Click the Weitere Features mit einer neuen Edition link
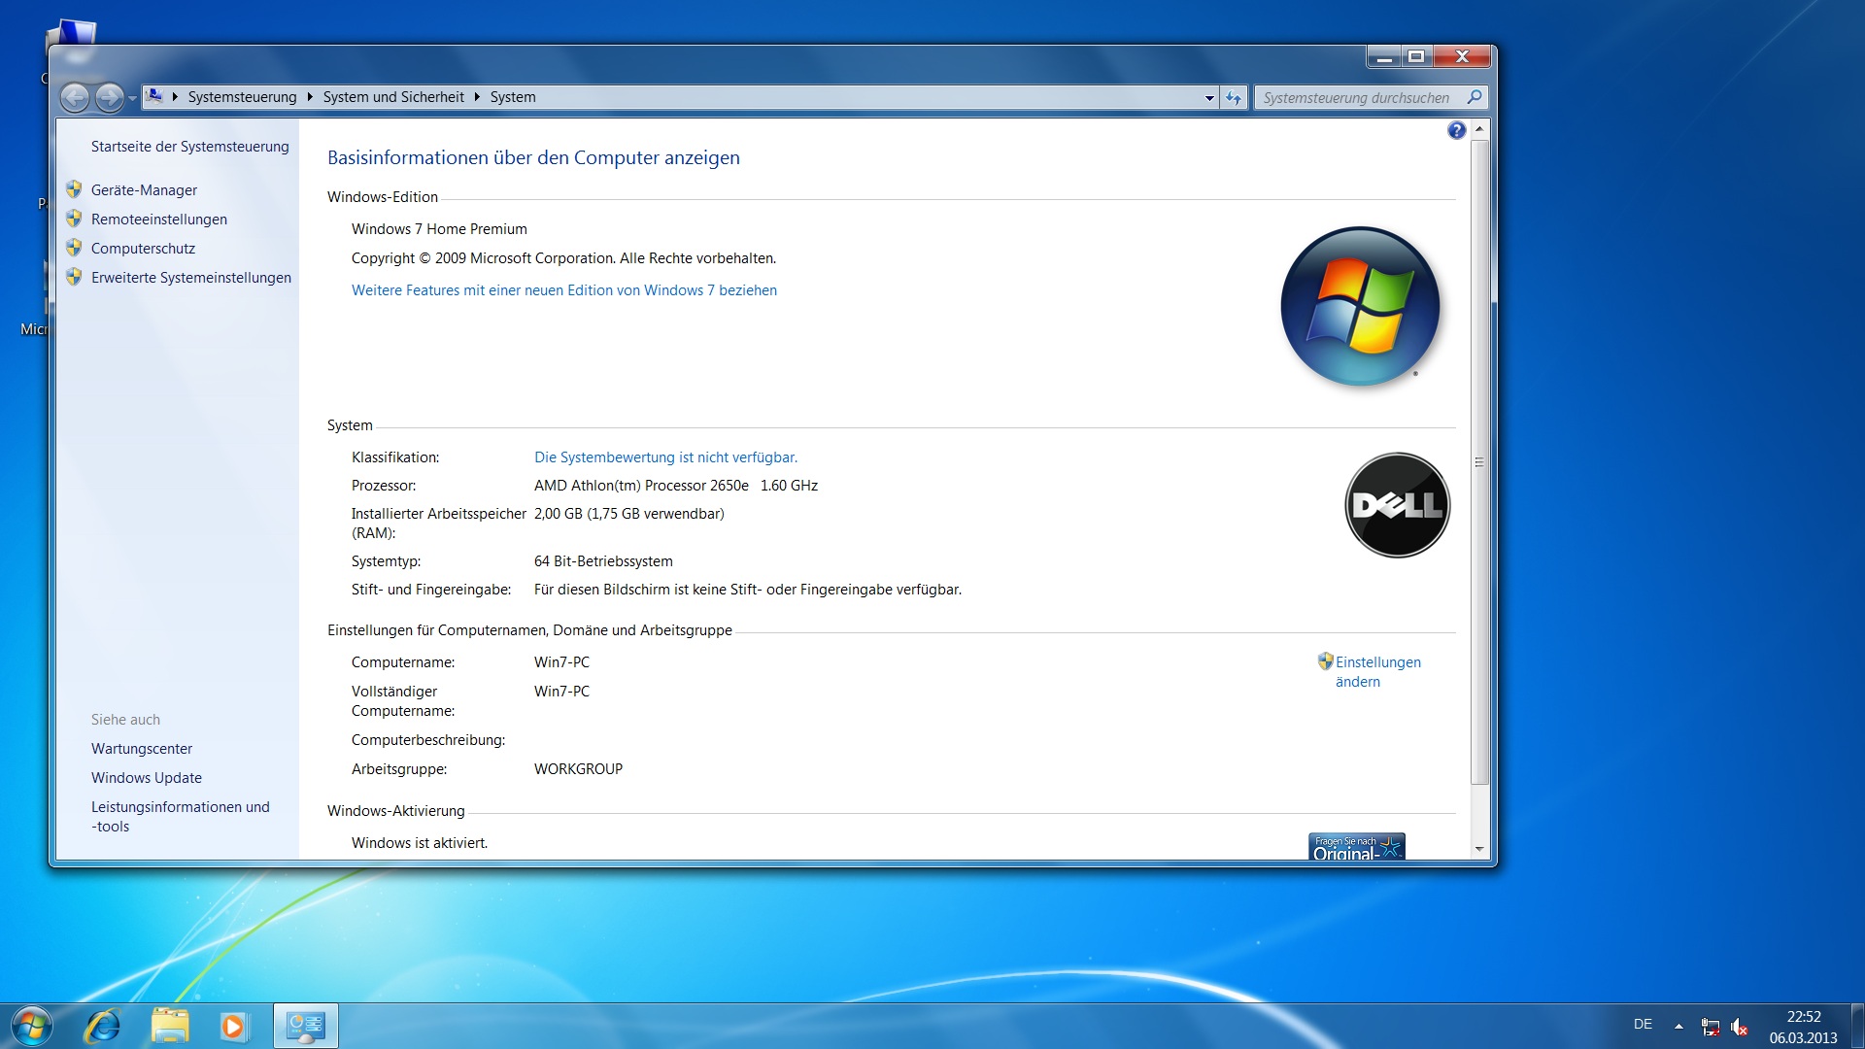 tap(564, 290)
